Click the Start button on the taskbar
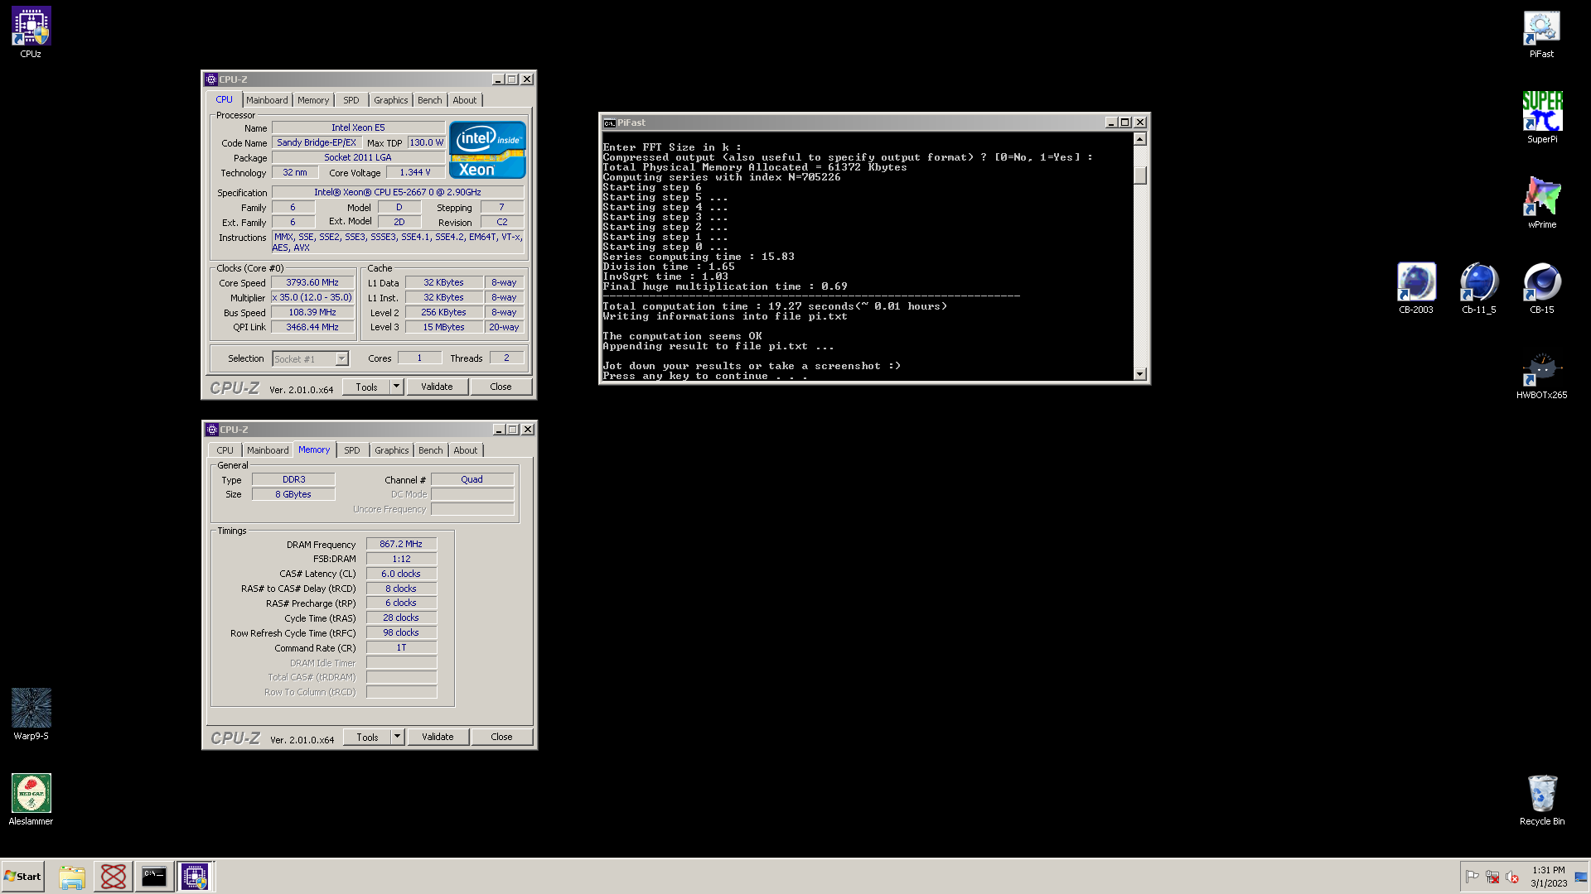Viewport: 1591px width, 894px height. point(22,876)
